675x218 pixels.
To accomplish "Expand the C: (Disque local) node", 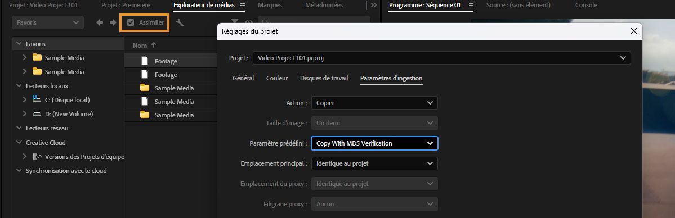I will pos(25,100).
